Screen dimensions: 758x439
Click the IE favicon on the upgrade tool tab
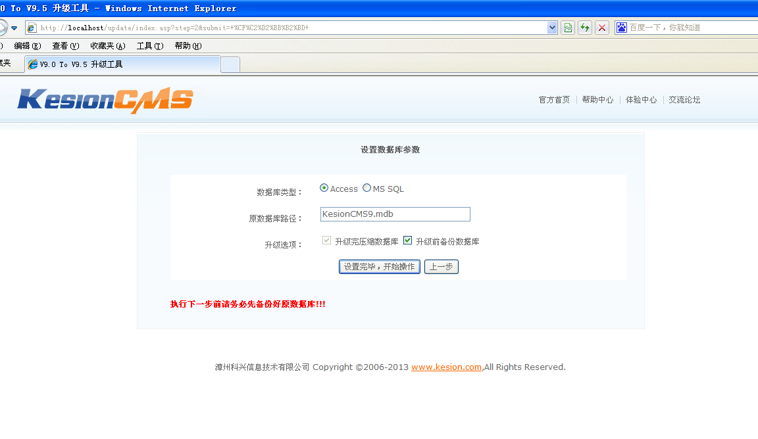[32, 64]
